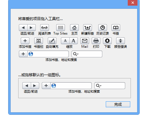Viewport: 161px width, 122px height.
Task: Click the Downloads (下载) arrow icon
Action: (107, 41)
